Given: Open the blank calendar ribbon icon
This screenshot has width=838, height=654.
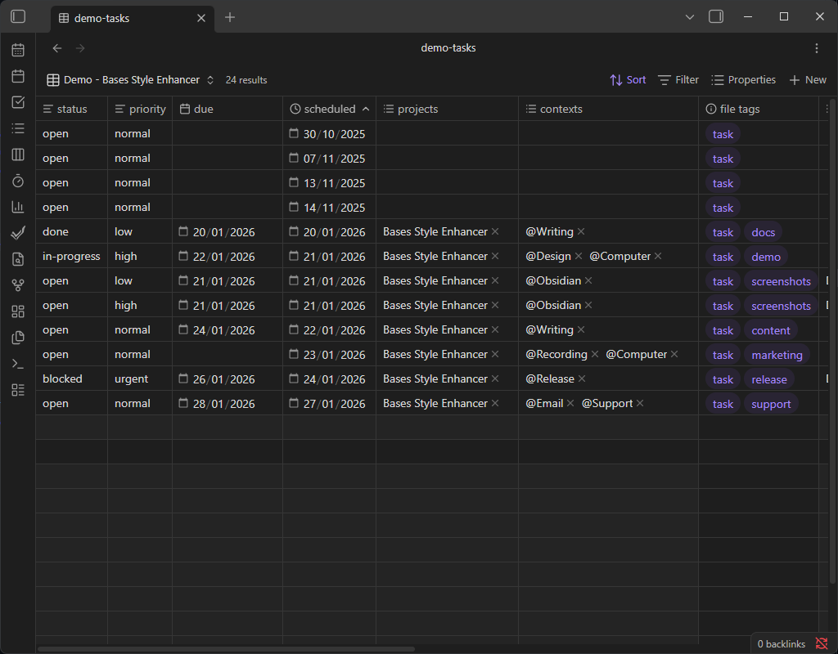Looking at the screenshot, I should [x=18, y=76].
